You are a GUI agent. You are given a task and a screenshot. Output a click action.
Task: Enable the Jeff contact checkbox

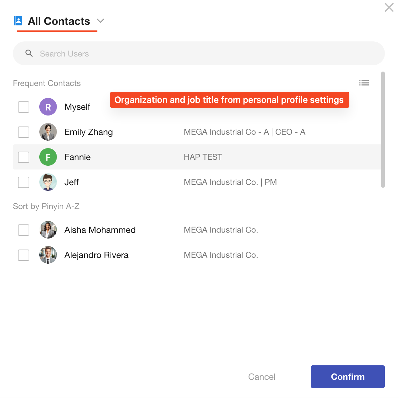point(24,182)
